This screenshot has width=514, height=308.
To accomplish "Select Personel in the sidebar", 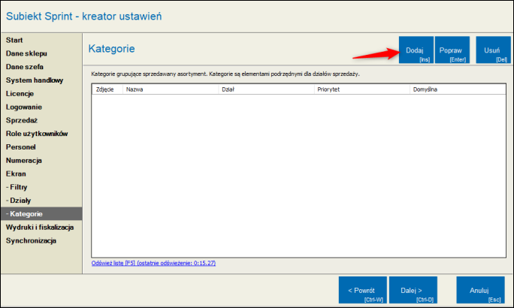I will click(x=41, y=147).
